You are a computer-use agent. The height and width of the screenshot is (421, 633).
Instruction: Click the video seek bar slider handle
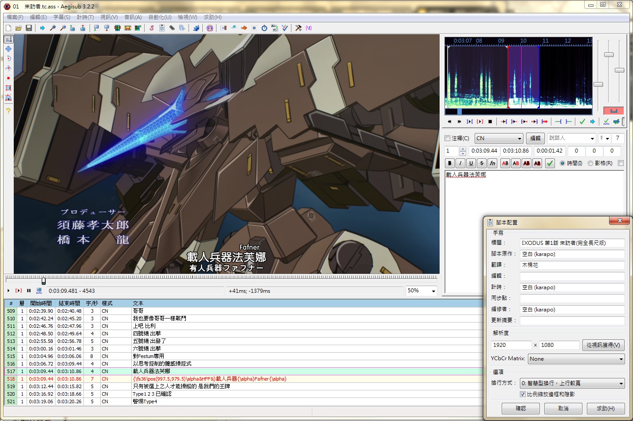pos(43,280)
